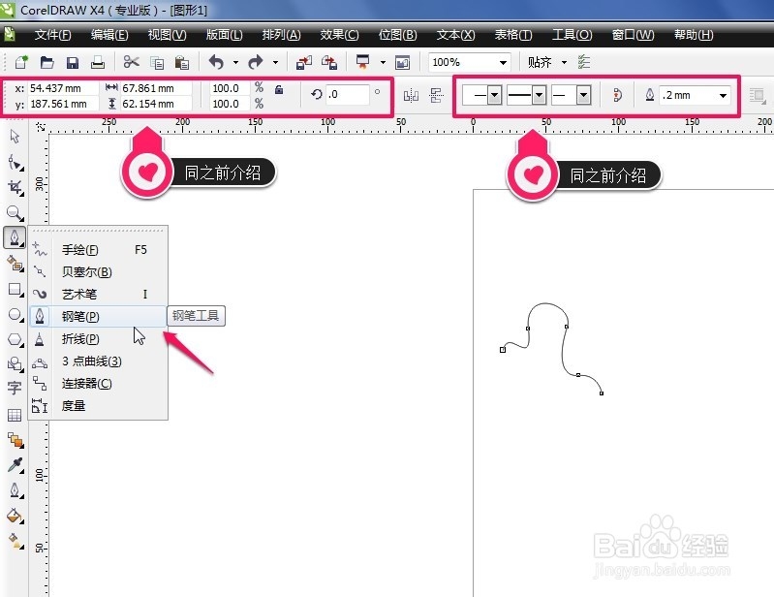Undo the last action
This screenshot has height=597, width=774.
click(216, 62)
